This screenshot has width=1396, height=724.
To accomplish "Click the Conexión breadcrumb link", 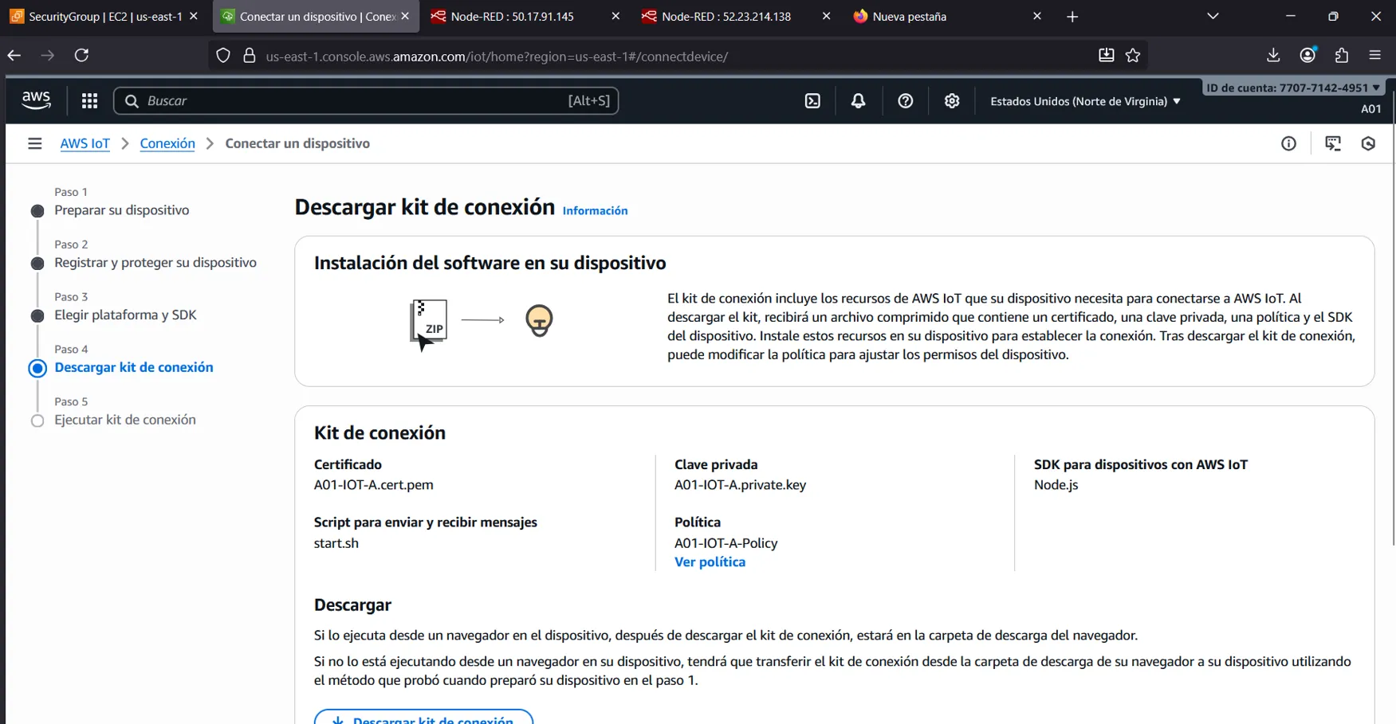I will (167, 143).
